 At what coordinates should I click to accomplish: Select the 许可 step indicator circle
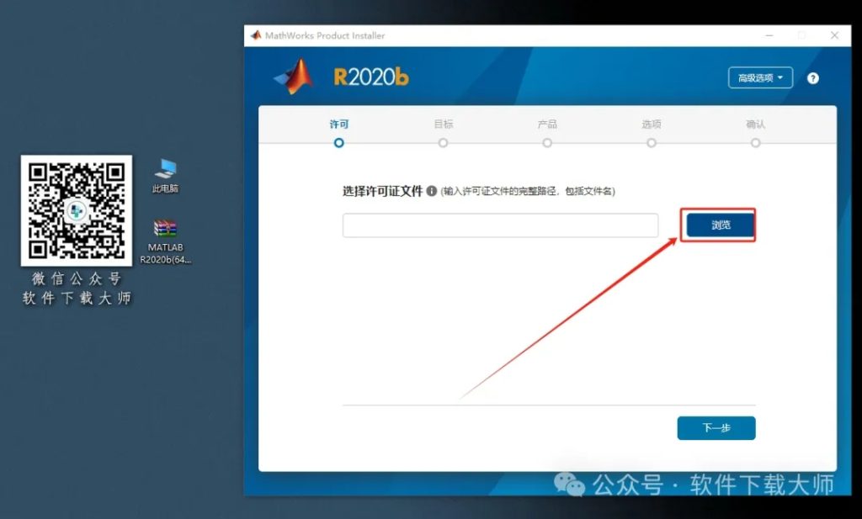(x=339, y=143)
